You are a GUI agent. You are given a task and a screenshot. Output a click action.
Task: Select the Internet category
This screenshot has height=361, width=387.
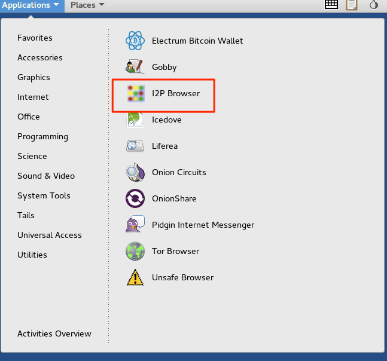(x=33, y=97)
